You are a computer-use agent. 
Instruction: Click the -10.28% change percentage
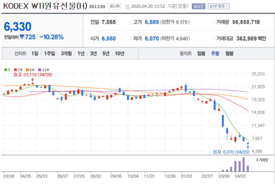(51, 37)
